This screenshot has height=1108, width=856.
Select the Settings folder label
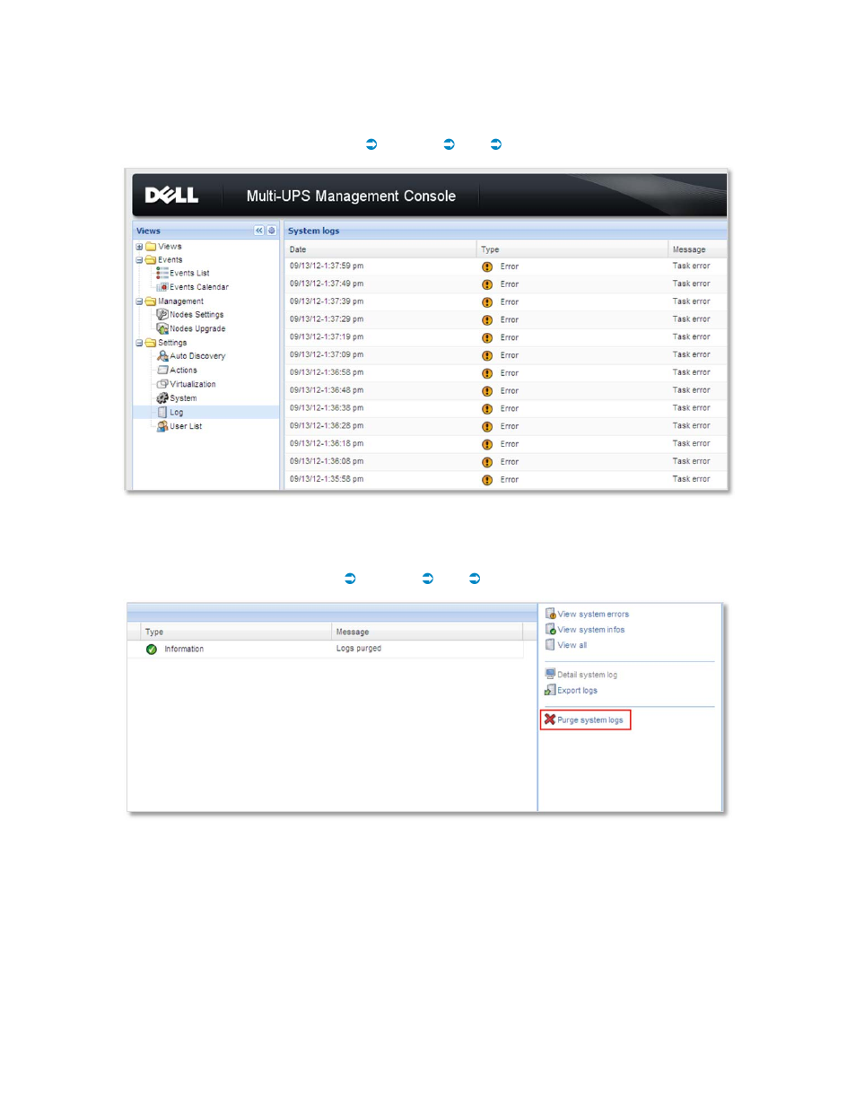click(172, 343)
